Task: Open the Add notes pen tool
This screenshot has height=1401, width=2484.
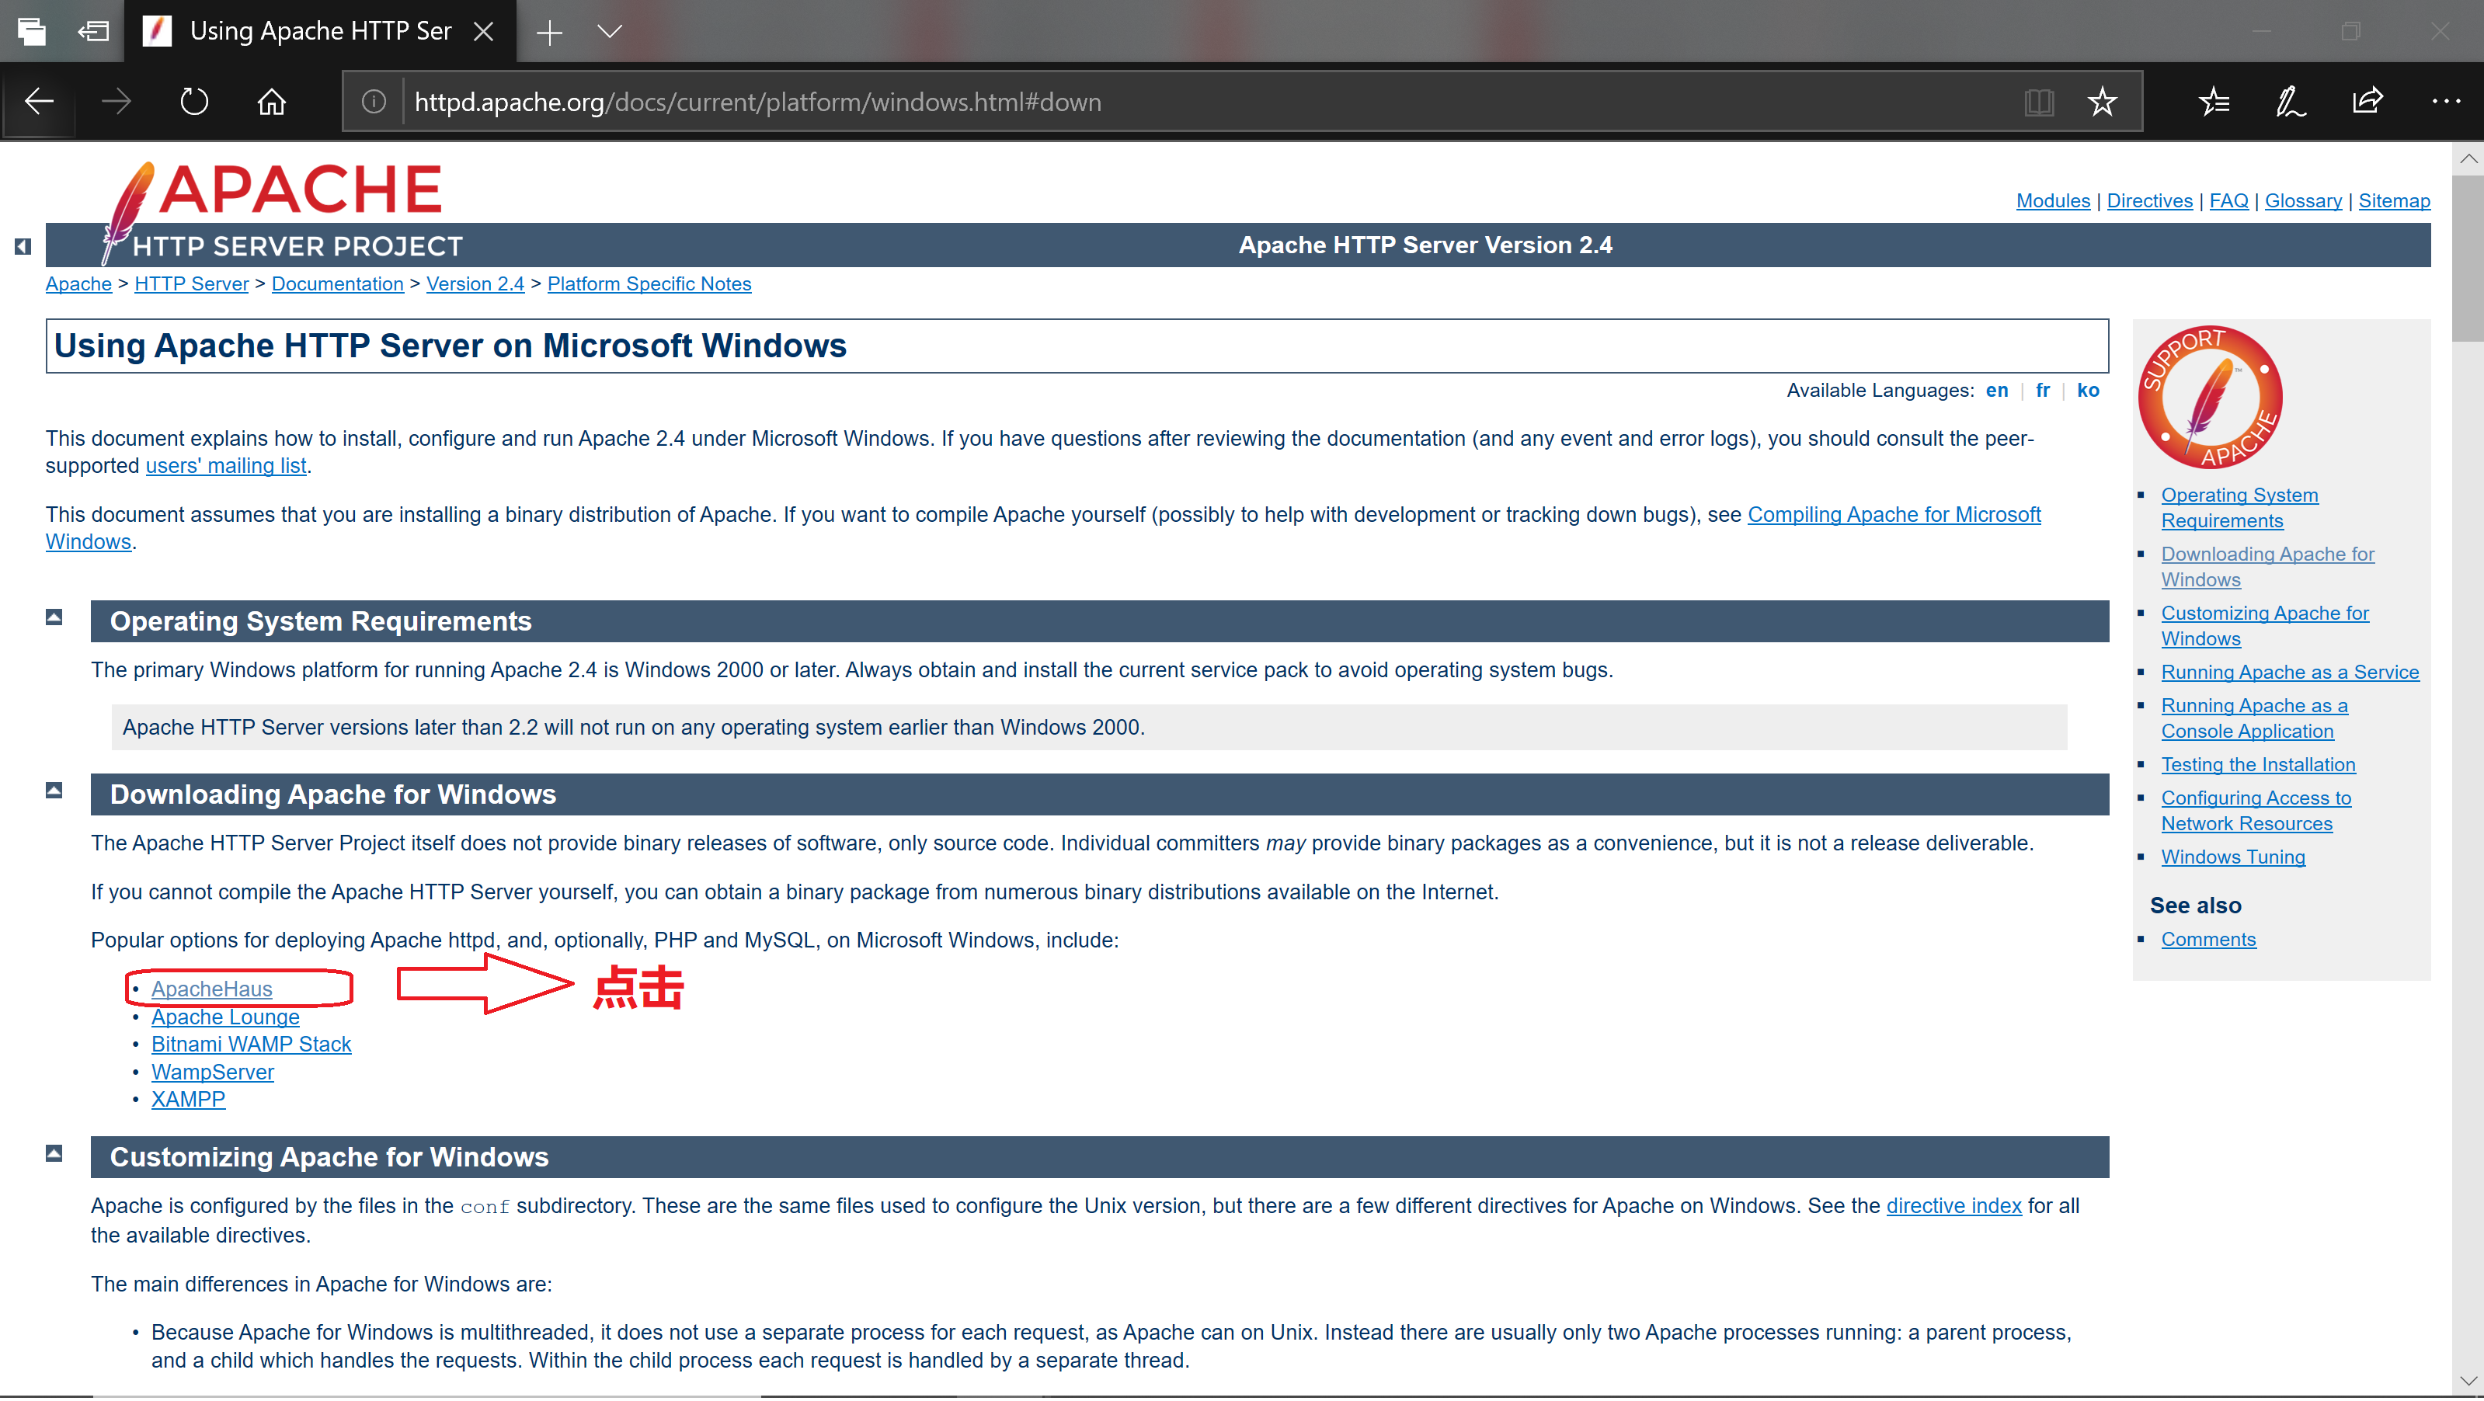Action: point(2290,101)
